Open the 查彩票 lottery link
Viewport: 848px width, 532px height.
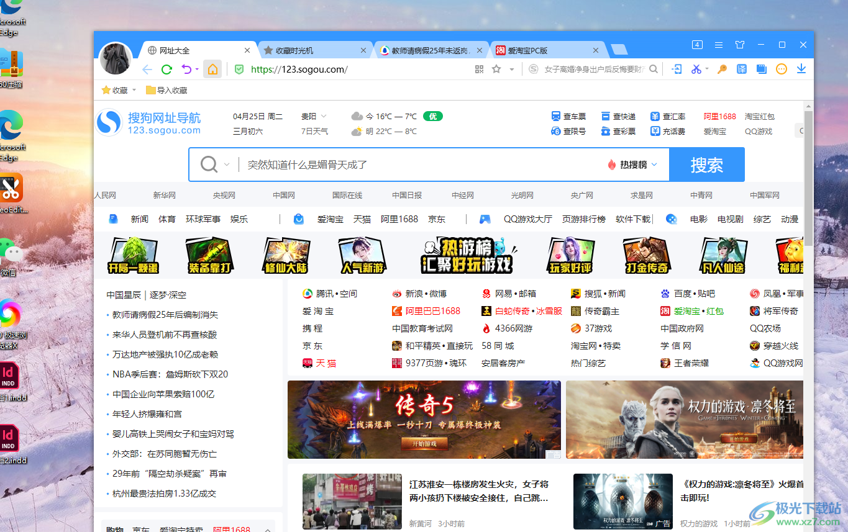[x=618, y=131]
